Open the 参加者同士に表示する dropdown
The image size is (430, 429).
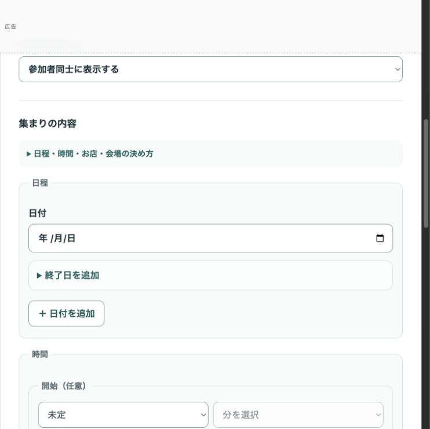point(210,69)
